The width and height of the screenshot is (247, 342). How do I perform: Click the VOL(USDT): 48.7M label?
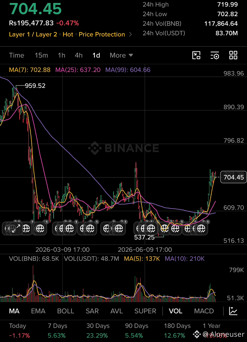pyautogui.click(x=92, y=259)
